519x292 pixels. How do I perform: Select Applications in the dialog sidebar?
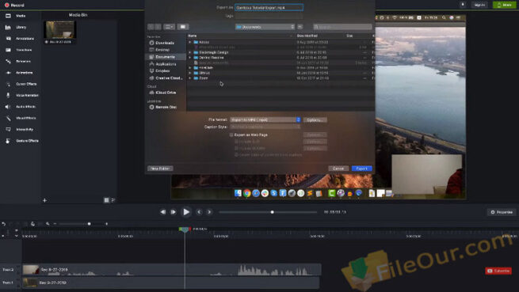(x=165, y=64)
